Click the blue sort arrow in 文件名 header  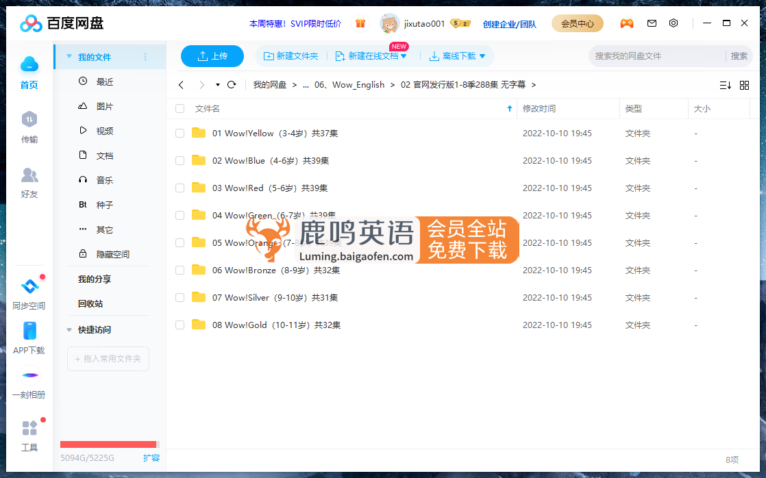coord(510,108)
